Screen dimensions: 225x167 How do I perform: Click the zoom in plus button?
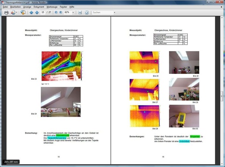pos(61,12)
